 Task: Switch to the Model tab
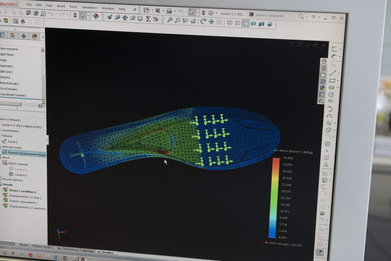(x=23, y=245)
